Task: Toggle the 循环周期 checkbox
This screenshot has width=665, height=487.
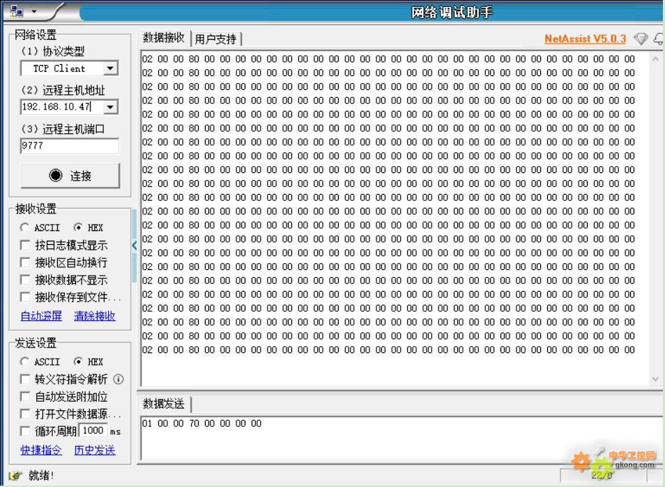Action: (25, 431)
